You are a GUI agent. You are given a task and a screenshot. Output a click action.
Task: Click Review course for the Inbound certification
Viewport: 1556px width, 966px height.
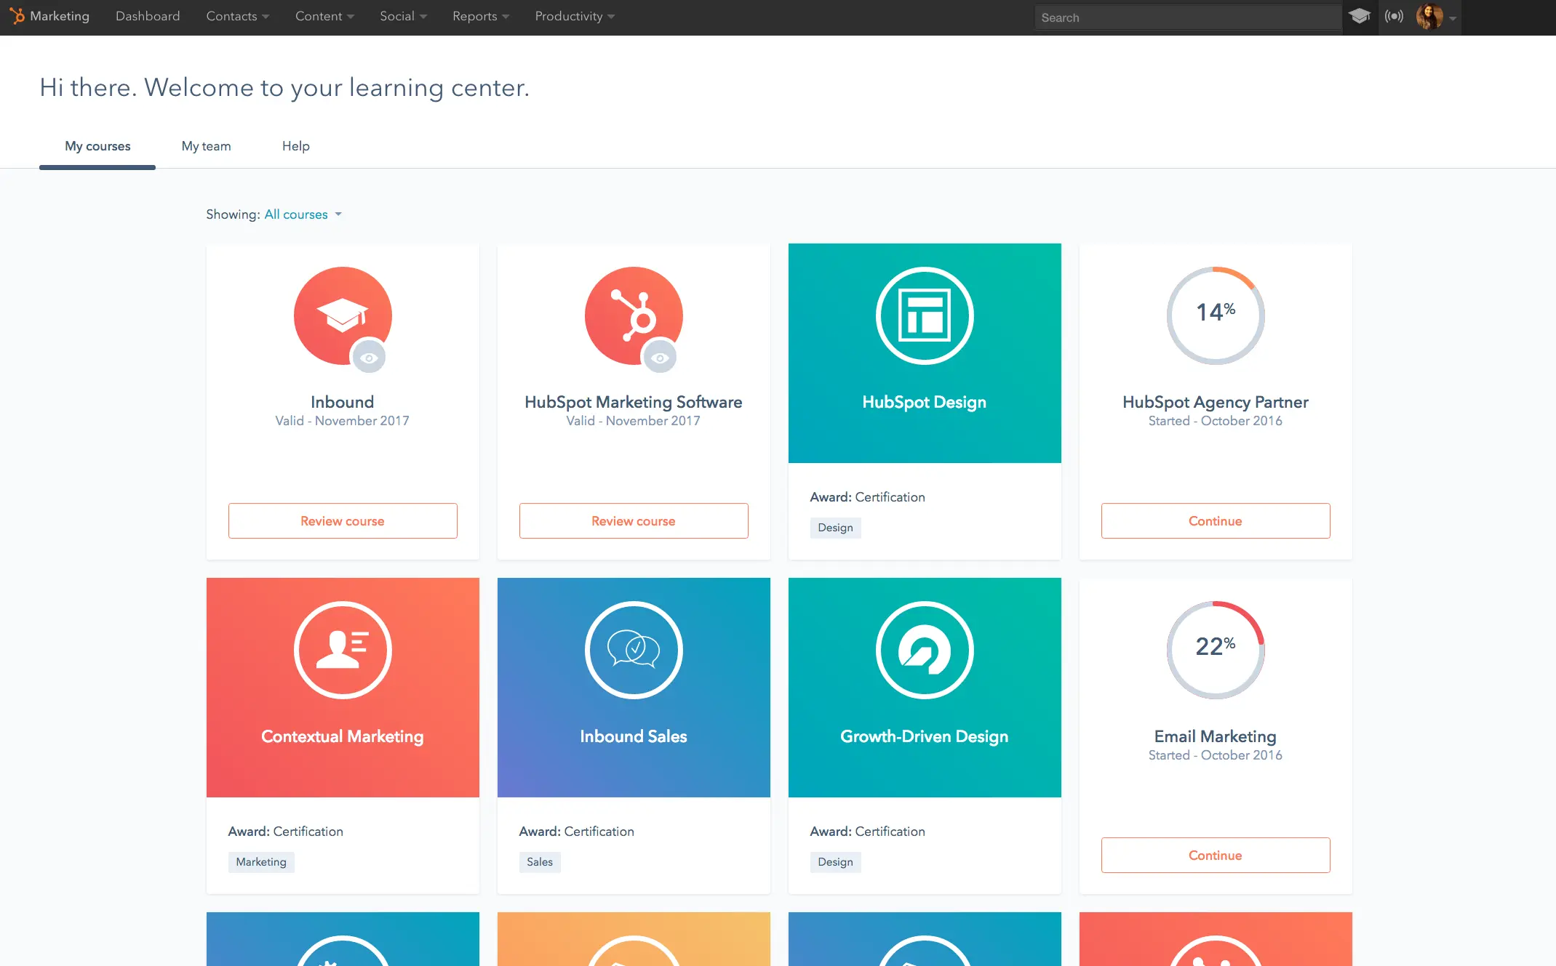(342, 520)
